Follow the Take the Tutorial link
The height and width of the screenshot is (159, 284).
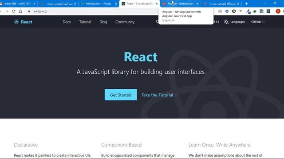(159, 95)
